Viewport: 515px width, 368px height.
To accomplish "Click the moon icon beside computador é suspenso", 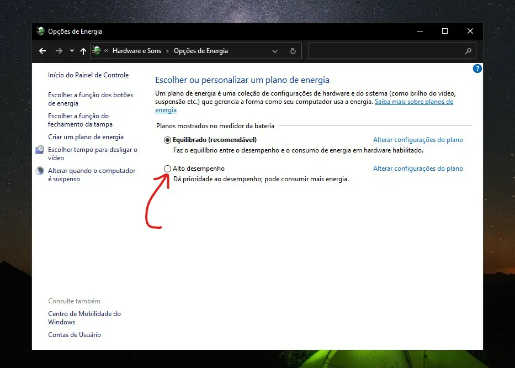I will (x=40, y=171).
